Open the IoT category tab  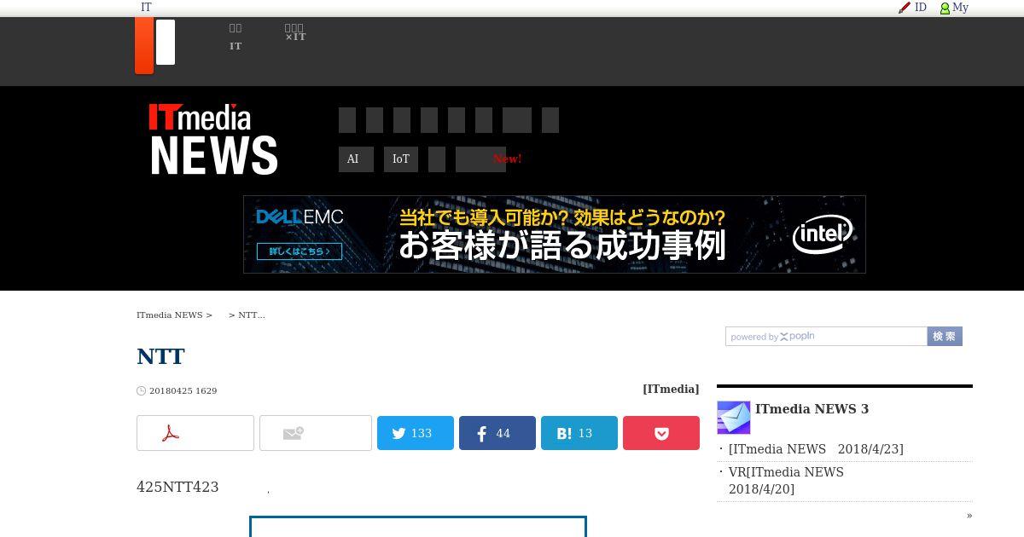coord(401,159)
